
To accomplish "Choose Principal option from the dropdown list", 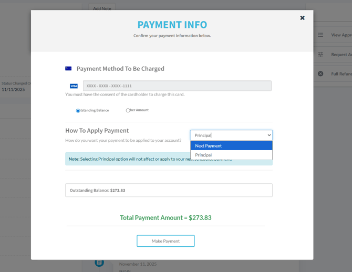I will (x=231, y=155).
